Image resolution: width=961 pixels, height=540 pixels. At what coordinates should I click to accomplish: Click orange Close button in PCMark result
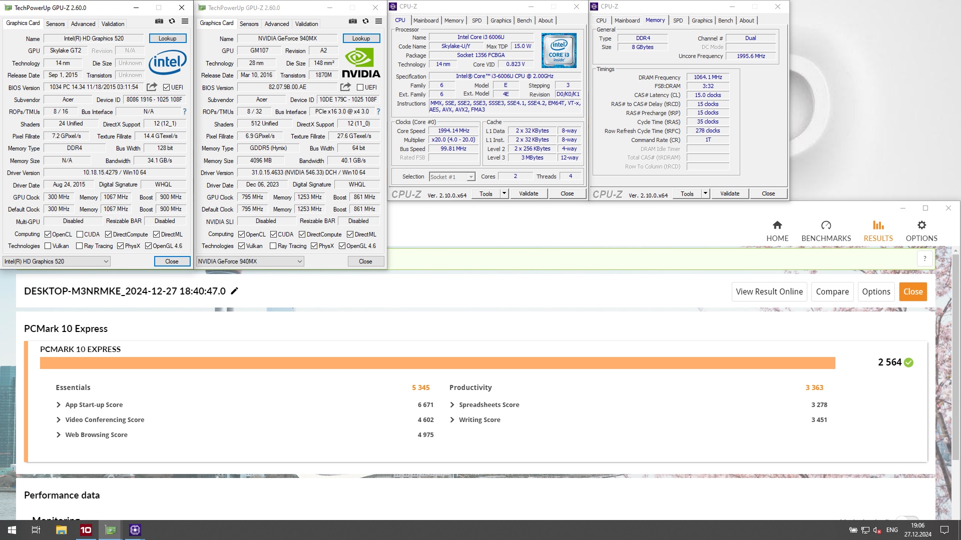[913, 291]
